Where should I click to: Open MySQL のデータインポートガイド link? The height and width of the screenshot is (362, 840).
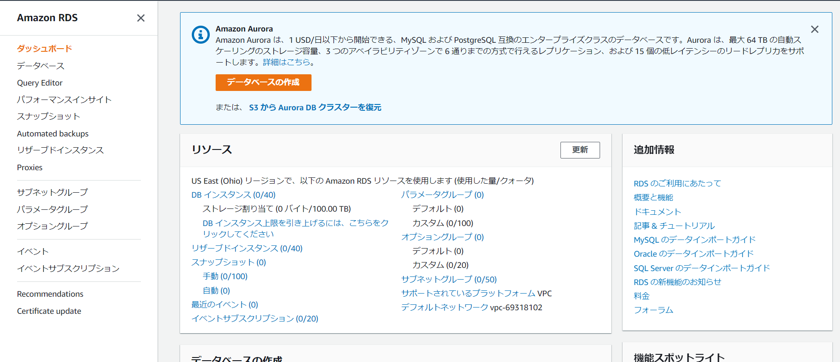(x=695, y=240)
